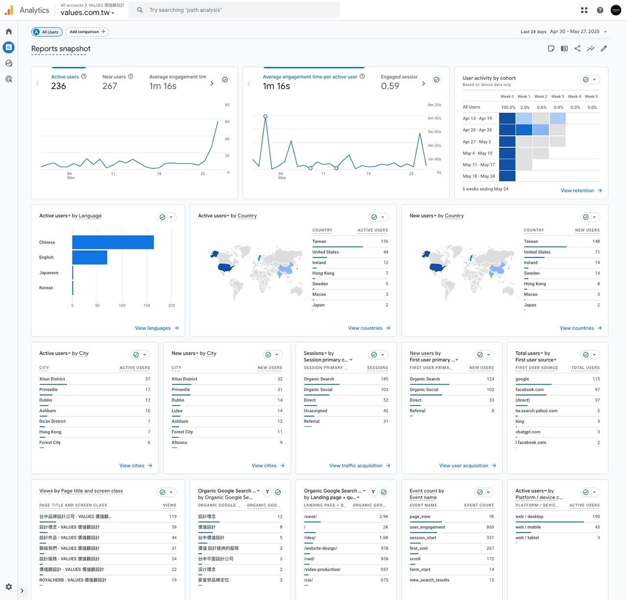Click the Help question mark icon
627x600 pixels.
(600, 10)
